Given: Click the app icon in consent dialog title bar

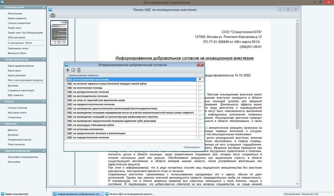Looking at the screenshot, I should pos(66,65).
